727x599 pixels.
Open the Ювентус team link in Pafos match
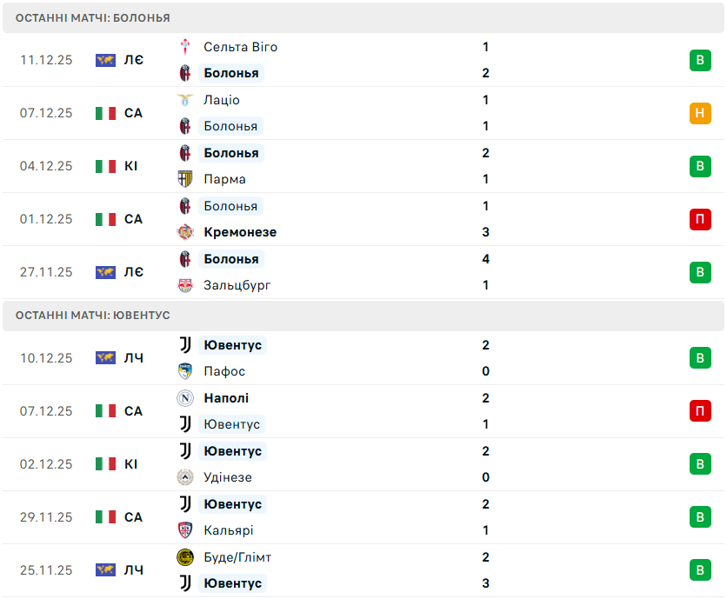point(232,345)
